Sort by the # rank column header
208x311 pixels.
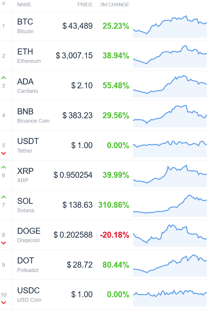point(4,4)
